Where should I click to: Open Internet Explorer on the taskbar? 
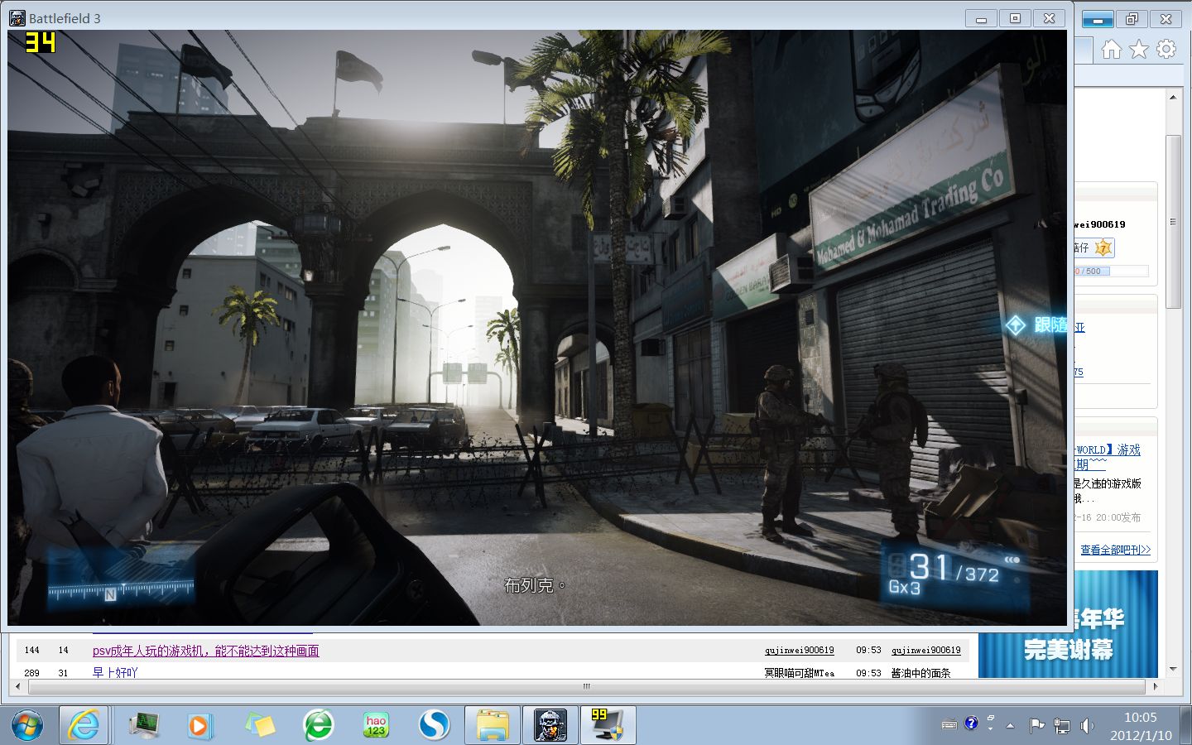[84, 726]
